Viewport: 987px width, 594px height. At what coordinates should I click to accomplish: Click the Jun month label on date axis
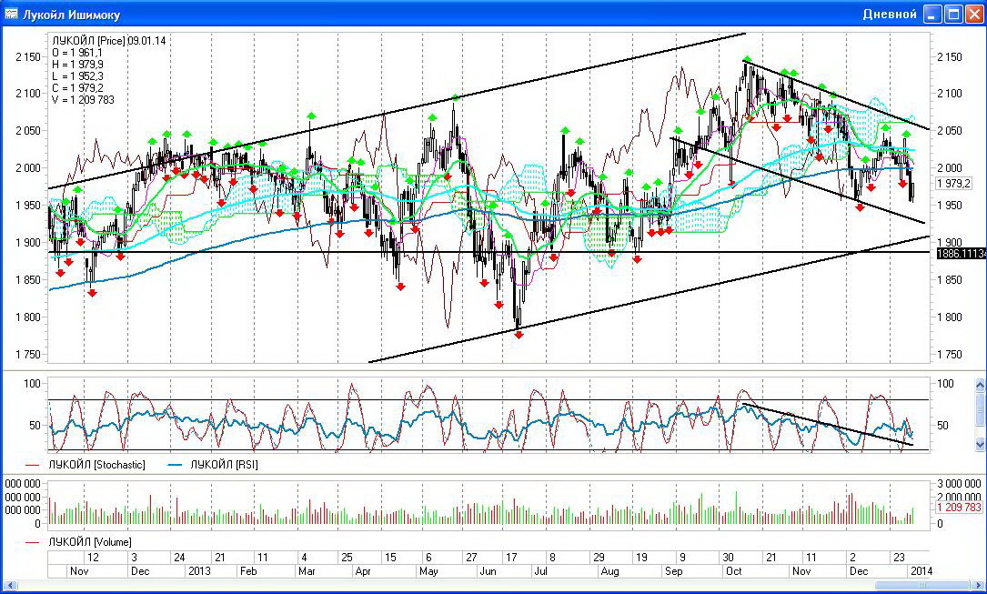pyautogui.click(x=488, y=570)
